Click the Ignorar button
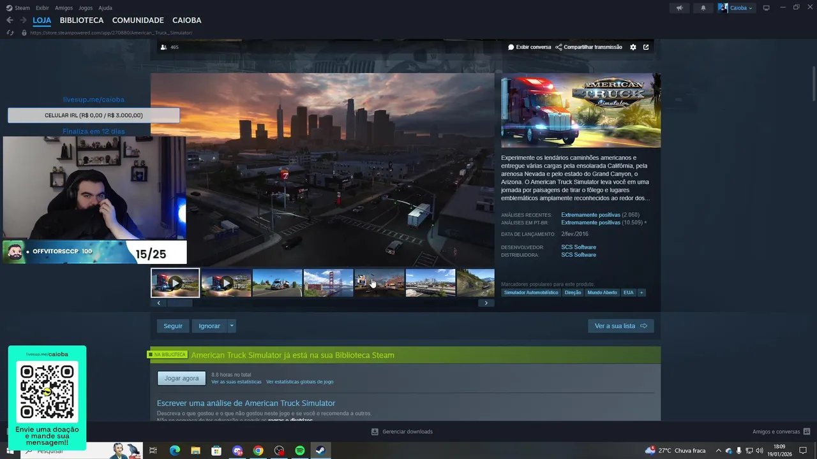Screen dimensions: 817x459 tap(209, 326)
